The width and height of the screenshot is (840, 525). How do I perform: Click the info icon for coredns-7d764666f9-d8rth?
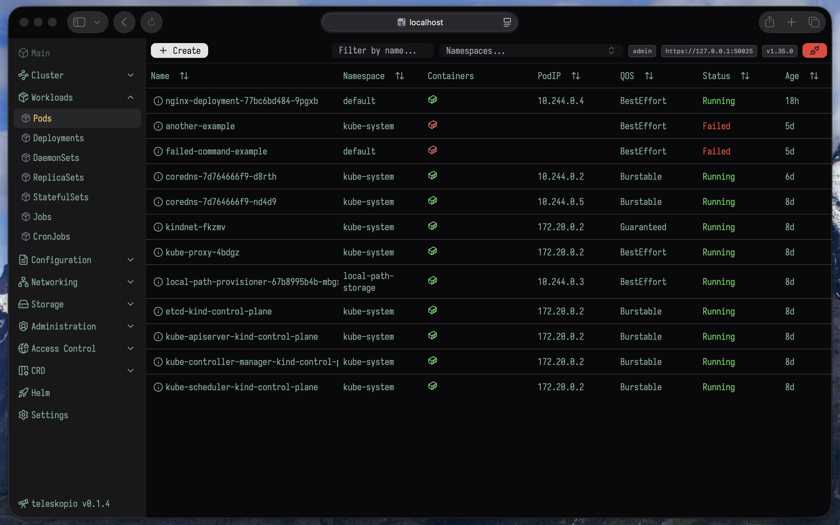click(x=158, y=177)
